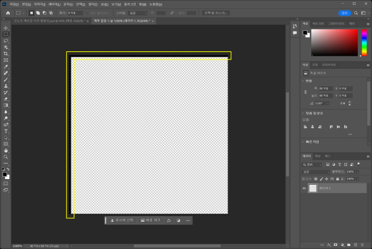Toggle visibility eye of 레이어 1
This screenshot has width=372, height=249.
click(x=304, y=188)
